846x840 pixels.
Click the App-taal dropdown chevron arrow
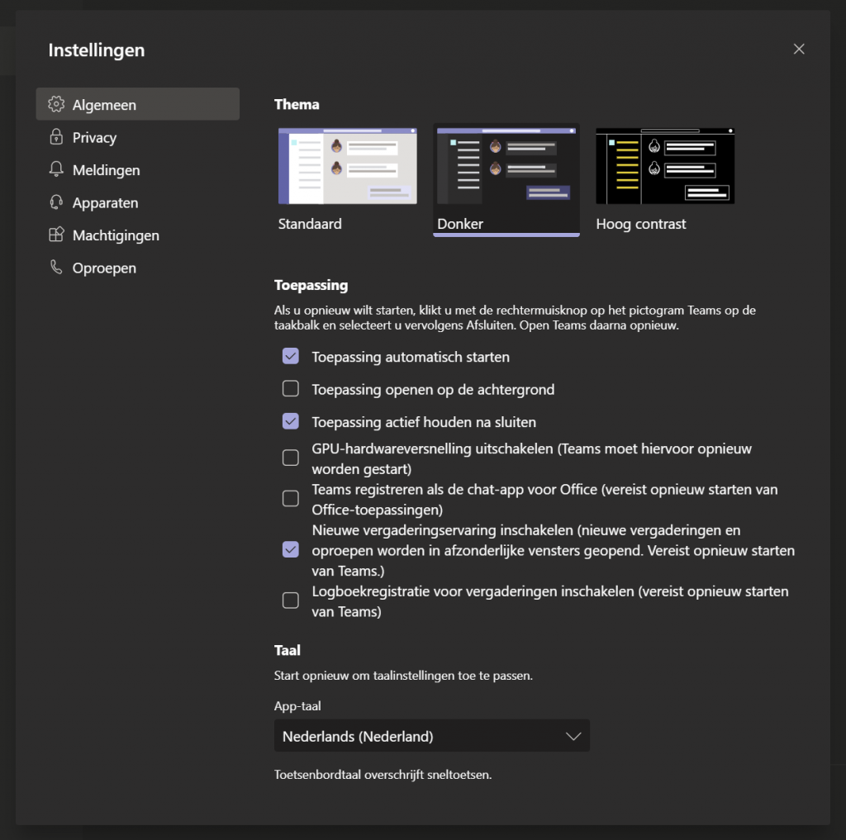coord(573,737)
